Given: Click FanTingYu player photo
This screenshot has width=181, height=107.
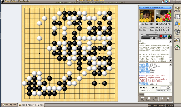Looking at the screenshot, I should coord(163,16).
